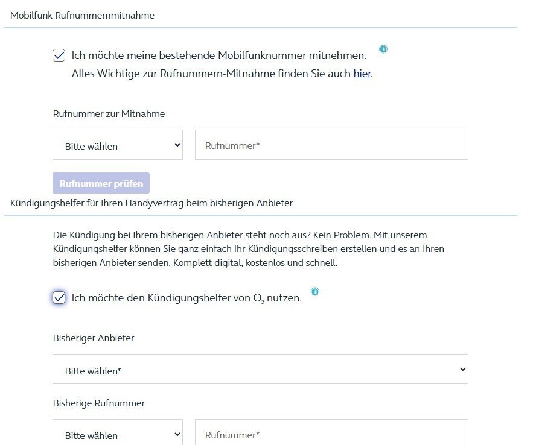
Task: Follow the 'hier' link for Rufnummern-Mitnahme info
Action: (x=362, y=74)
